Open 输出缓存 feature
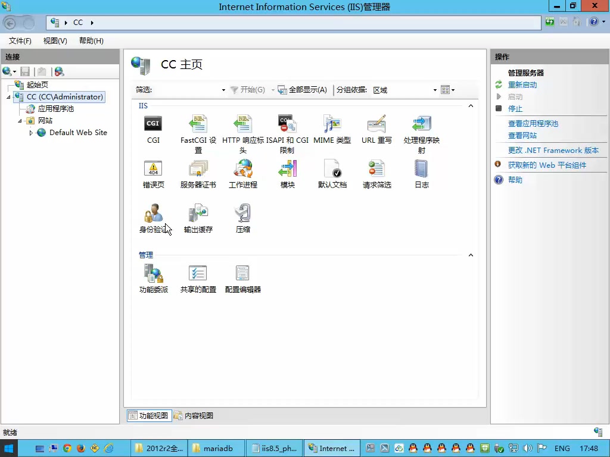Screen dimensions: 610x457 (198, 218)
